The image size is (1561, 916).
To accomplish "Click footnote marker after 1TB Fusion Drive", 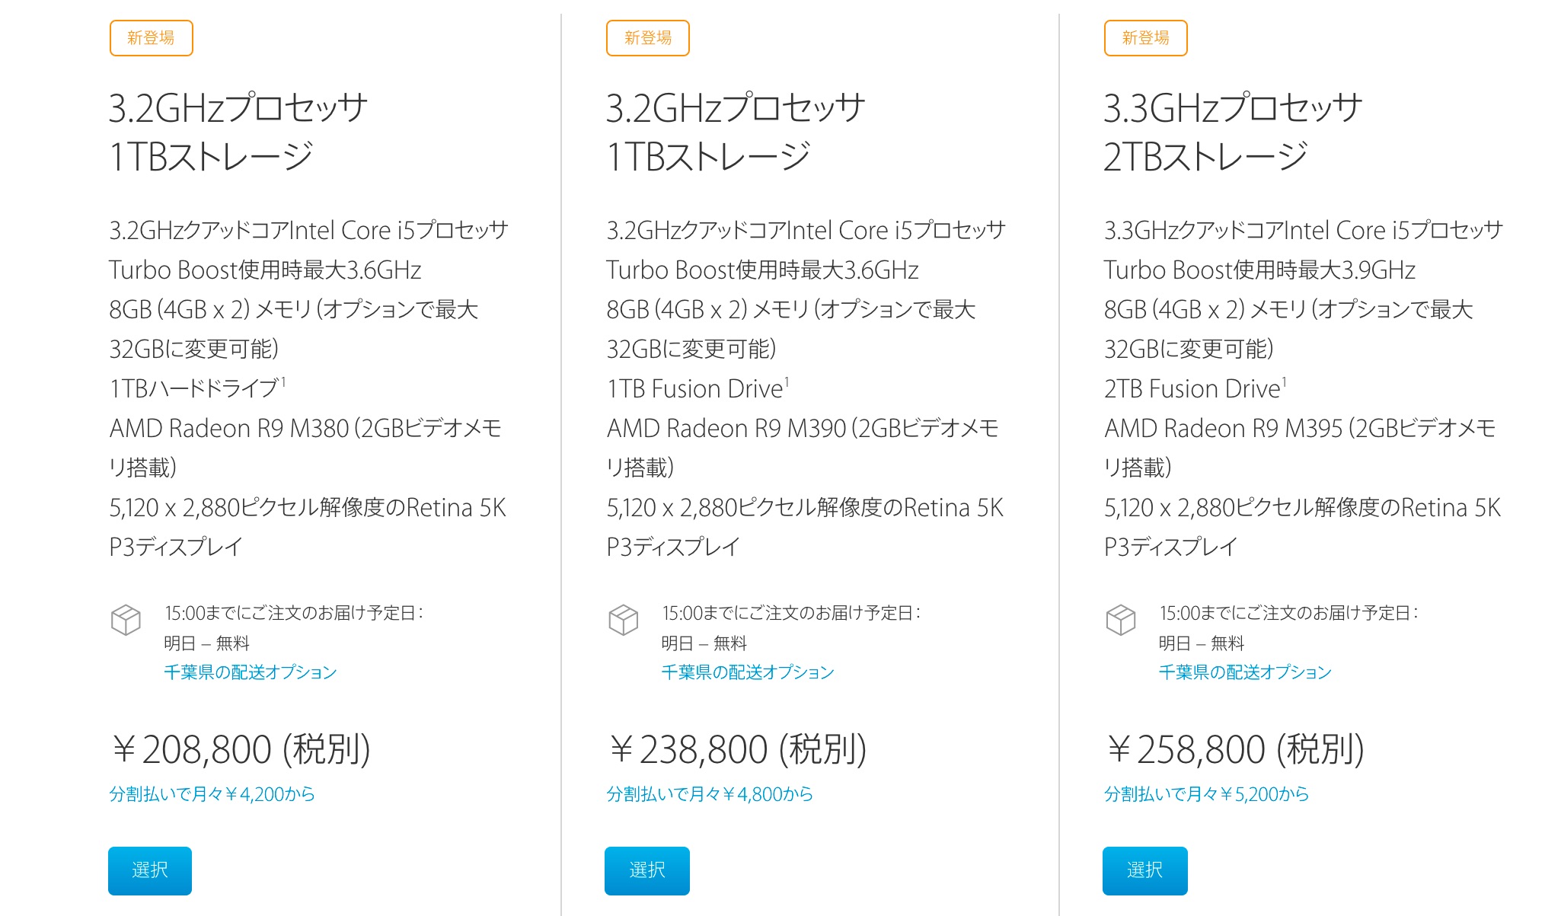I will click(787, 382).
